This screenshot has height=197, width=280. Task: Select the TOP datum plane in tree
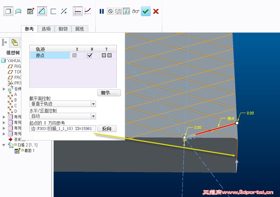click(14, 72)
